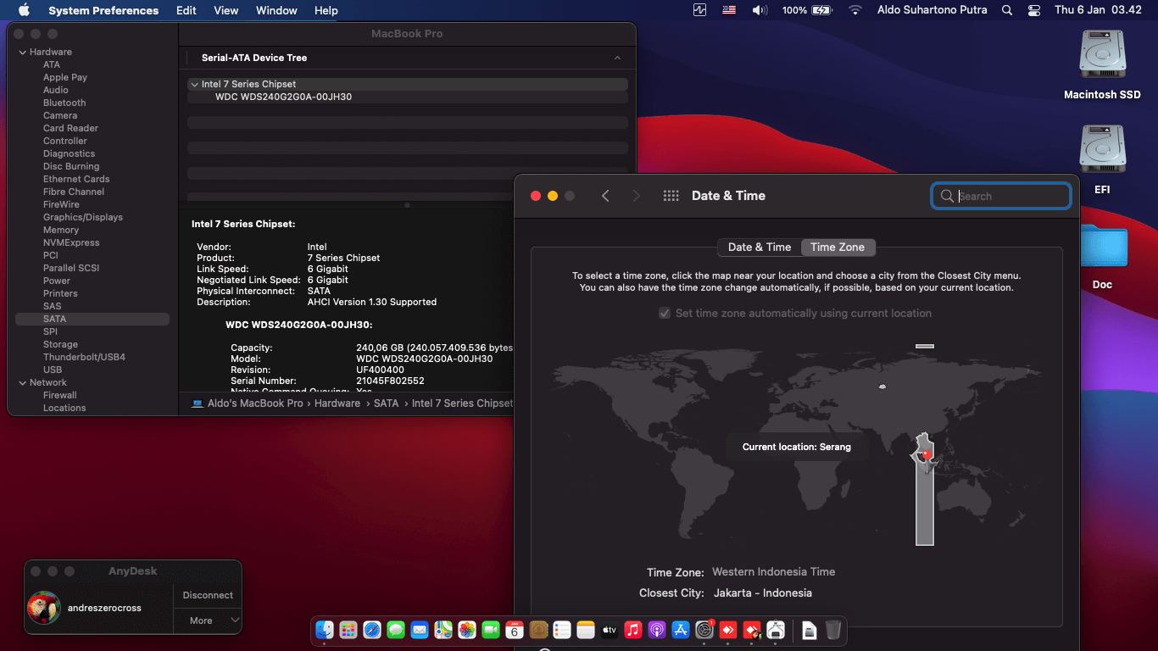Open the Macintosh SSD desktop drive

click(1102, 65)
